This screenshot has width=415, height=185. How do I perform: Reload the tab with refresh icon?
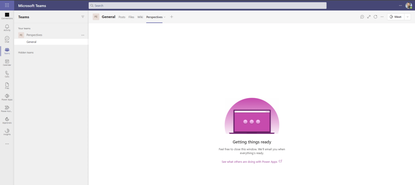(375, 17)
